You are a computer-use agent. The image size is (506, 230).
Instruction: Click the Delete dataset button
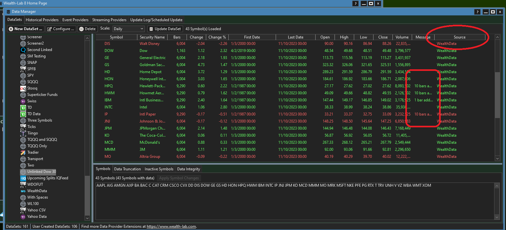coord(87,29)
